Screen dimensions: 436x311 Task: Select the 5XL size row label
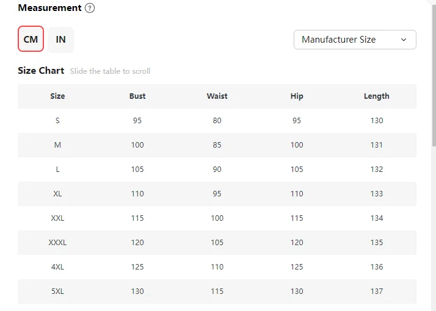coord(57,291)
